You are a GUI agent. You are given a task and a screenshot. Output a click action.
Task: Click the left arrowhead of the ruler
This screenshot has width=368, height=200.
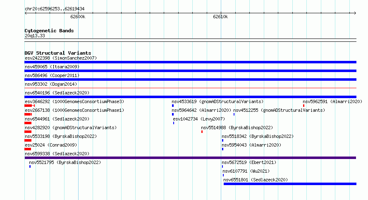[26, 13]
